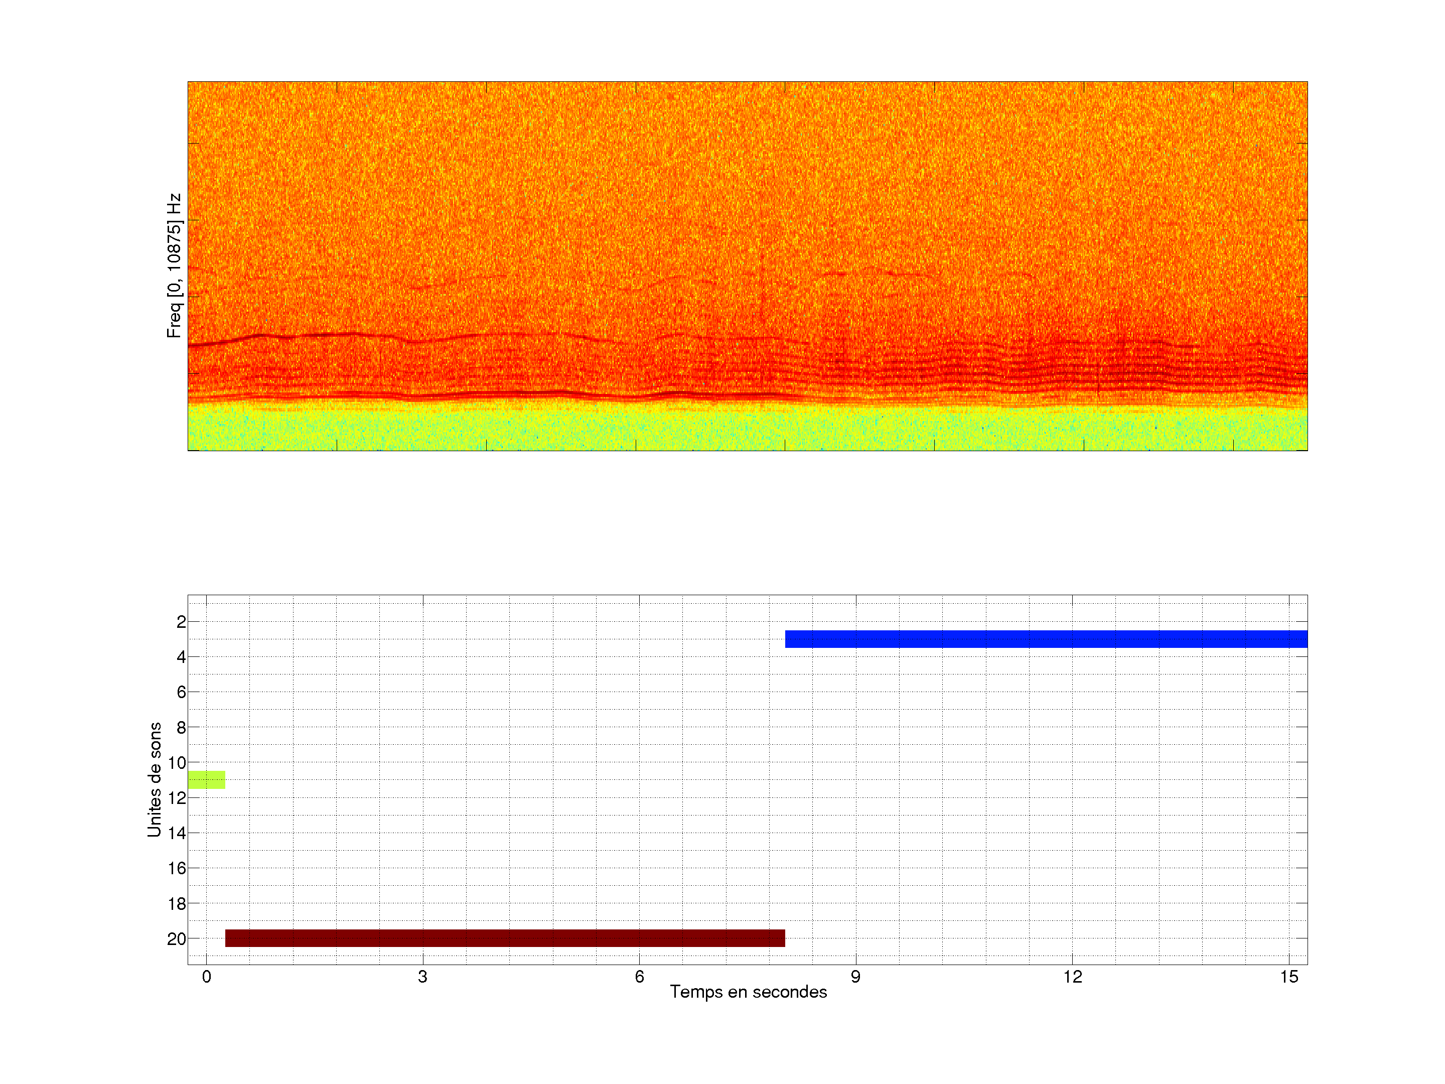Click the x-axis tick label 0
This screenshot has width=1445, height=1084.
pos(206,977)
